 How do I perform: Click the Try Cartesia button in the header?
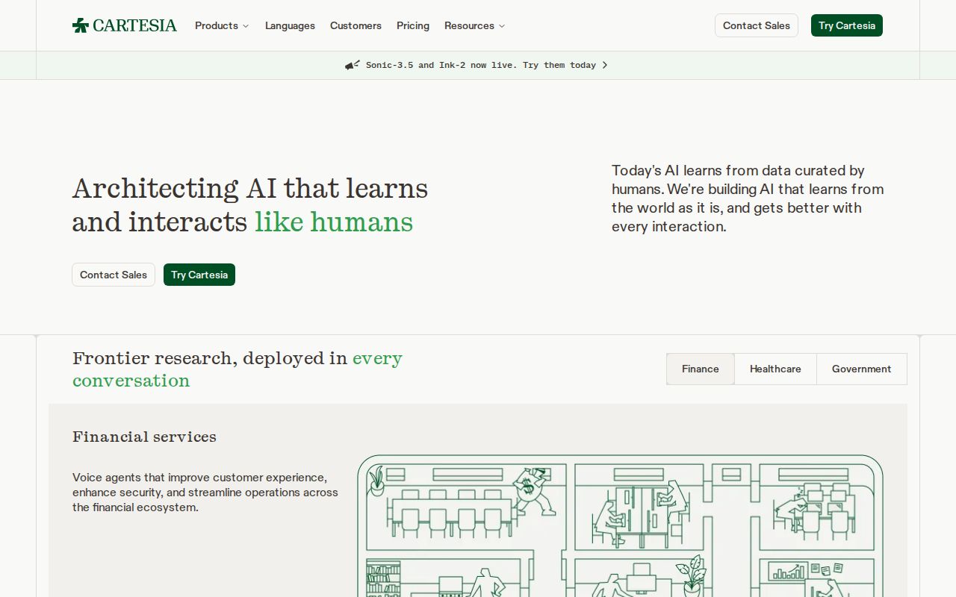(847, 25)
